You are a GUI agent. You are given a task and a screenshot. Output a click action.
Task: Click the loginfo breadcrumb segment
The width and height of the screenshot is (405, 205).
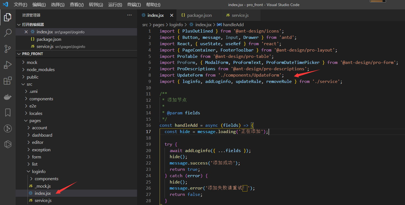click(x=176, y=25)
